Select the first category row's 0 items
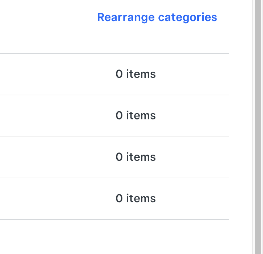Viewport: 263px width, 254px height. pyautogui.click(x=135, y=74)
